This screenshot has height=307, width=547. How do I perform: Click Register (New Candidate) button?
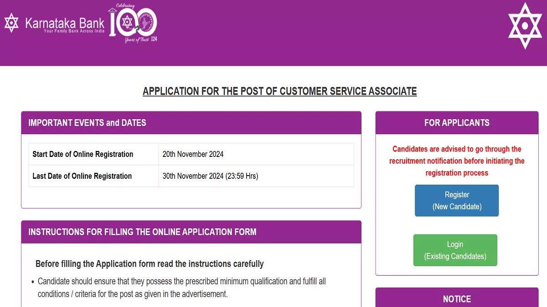pos(457,201)
